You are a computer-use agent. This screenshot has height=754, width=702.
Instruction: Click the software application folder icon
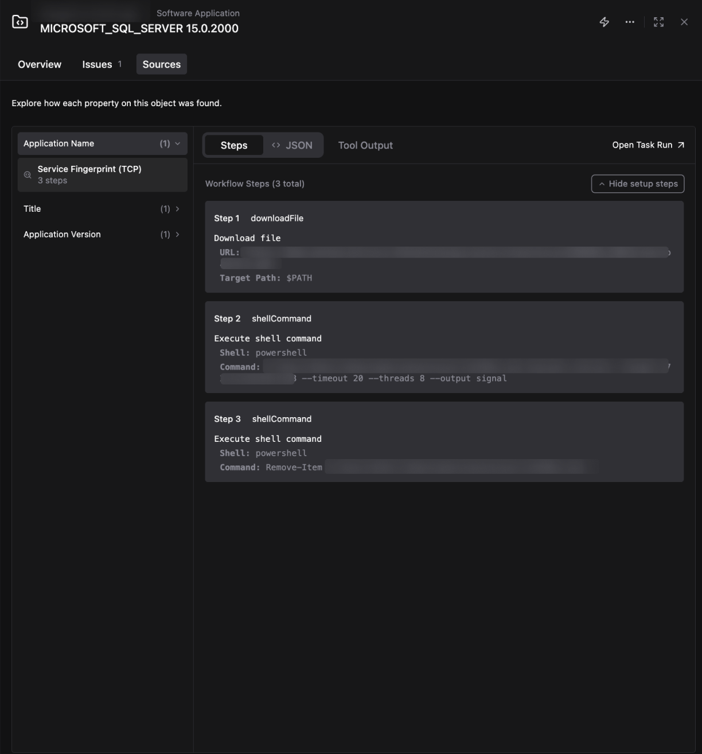(x=20, y=22)
